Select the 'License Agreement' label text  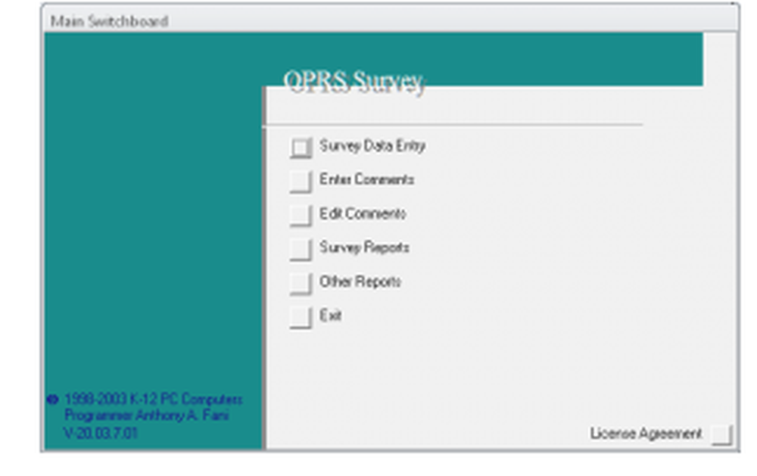(x=646, y=434)
